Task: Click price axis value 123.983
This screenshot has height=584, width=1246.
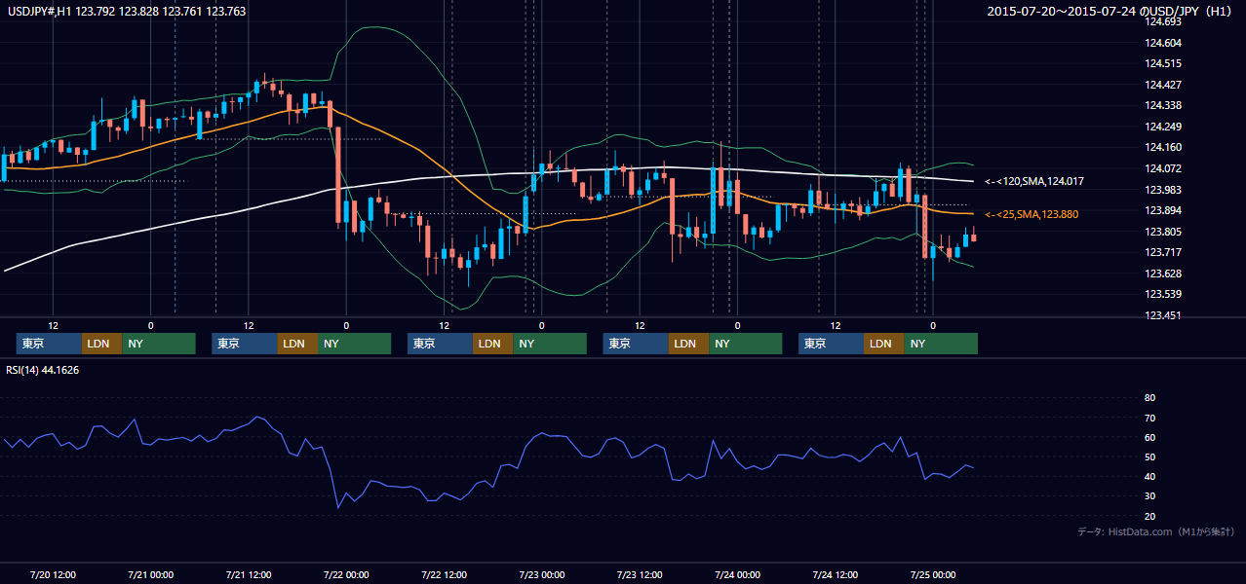Action: [1163, 190]
